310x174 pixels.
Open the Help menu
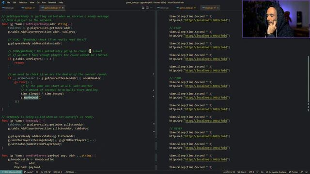click(x=61, y=2)
